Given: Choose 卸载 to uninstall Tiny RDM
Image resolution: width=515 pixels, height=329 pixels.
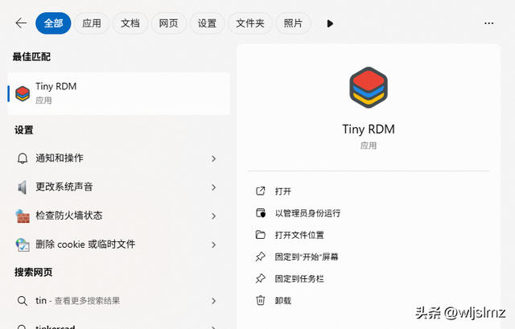Looking at the screenshot, I should coord(283,300).
